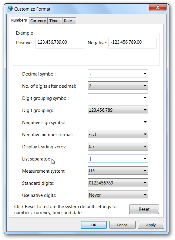Screen dimensions: 175x240
Task: Open the Display leading zeros dropdown
Action: (x=118, y=146)
